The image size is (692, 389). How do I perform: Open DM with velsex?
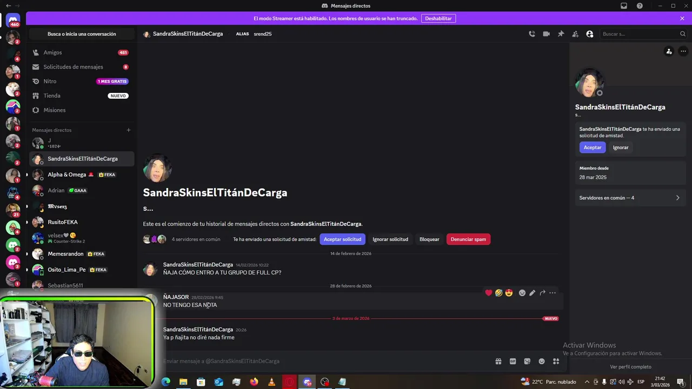81,238
